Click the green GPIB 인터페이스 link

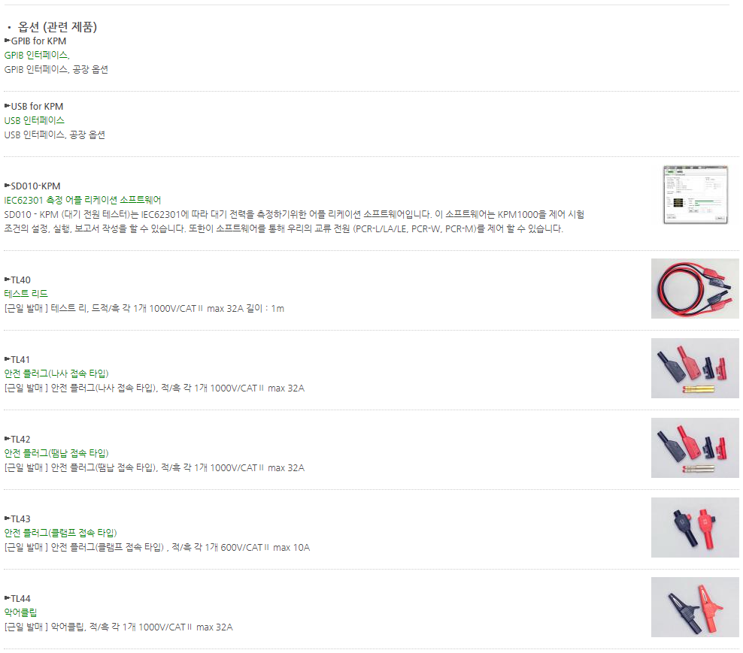pyautogui.click(x=37, y=55)
